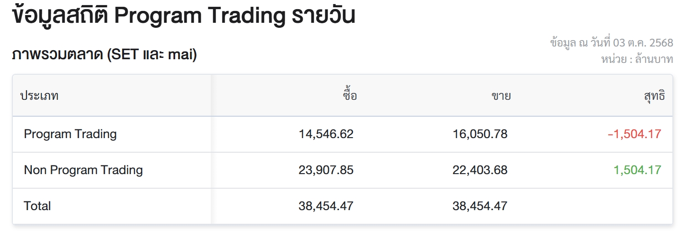Screen dimensions: 687x237
Task: Click the sell value 16,050.78
Action: pos(480,134)
